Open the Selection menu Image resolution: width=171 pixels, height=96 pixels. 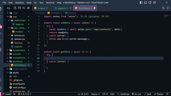20,3
